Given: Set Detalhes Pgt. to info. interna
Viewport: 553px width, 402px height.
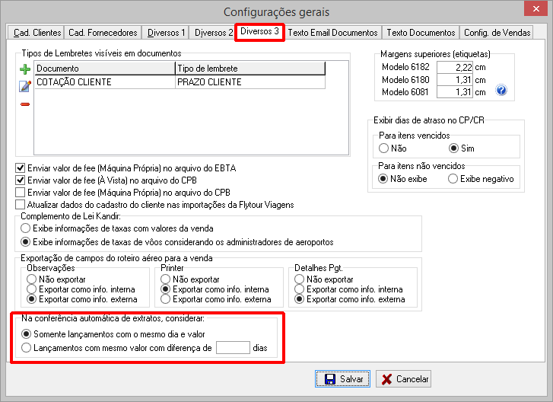Looking at the screenshot, I should coord(300,289).
